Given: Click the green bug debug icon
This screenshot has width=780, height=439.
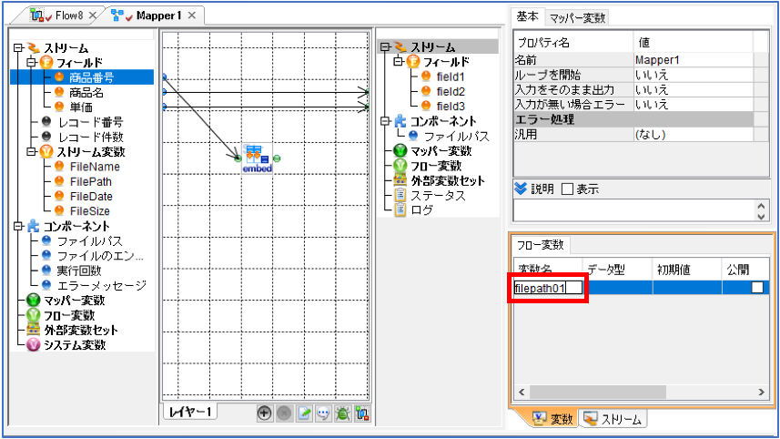Looking at the screenshot, I should click(343, 413).
